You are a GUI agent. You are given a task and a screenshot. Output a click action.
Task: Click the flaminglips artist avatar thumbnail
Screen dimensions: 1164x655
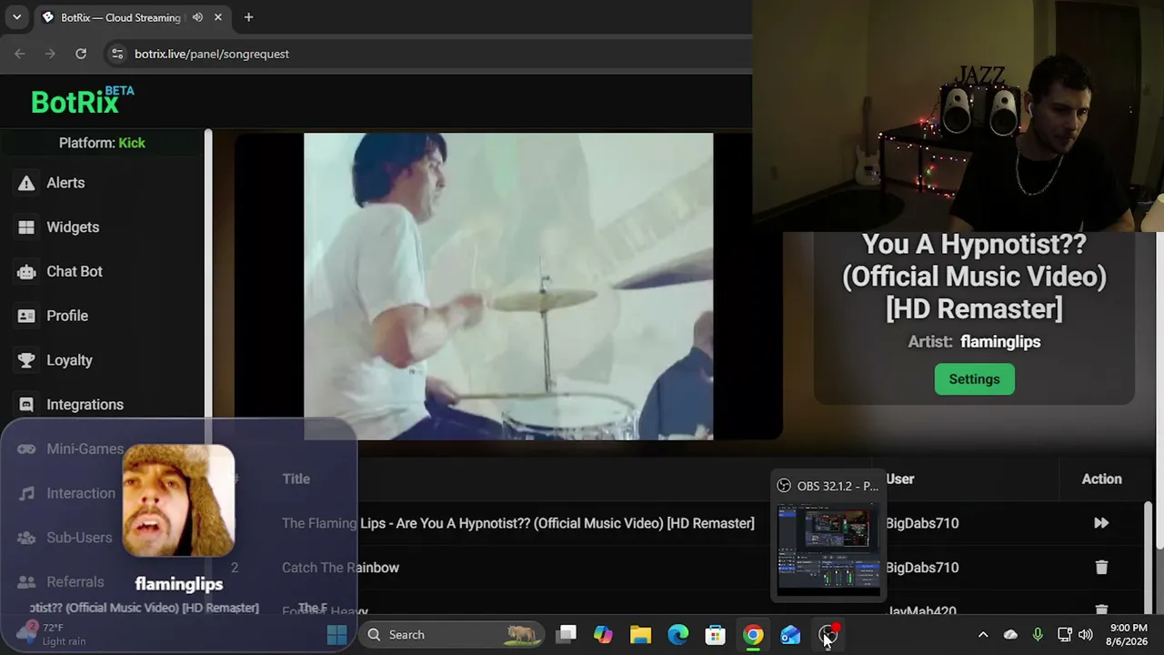click(178, 500)
